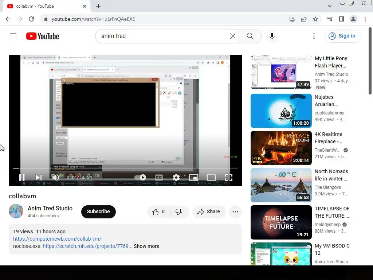
Task: Open more actions ellipsis under video
Action: (x=235, y=212)
